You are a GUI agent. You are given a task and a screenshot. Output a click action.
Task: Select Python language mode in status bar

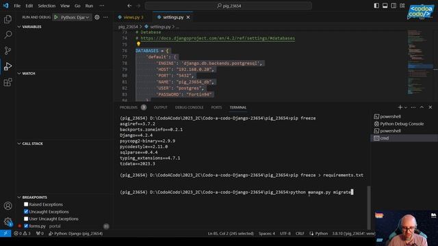coord(322,234)
